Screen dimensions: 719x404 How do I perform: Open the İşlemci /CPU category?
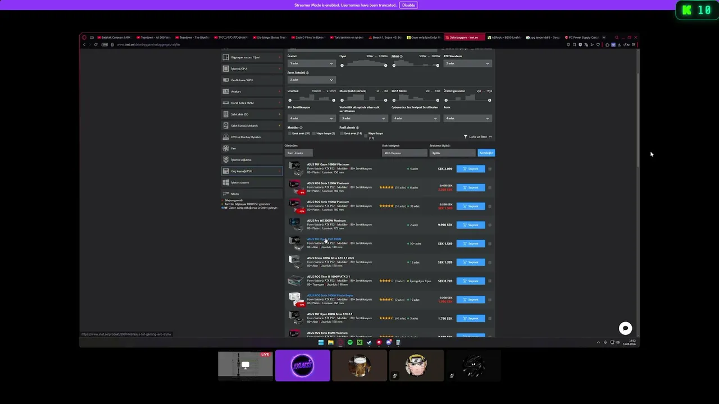click(252, 68)
